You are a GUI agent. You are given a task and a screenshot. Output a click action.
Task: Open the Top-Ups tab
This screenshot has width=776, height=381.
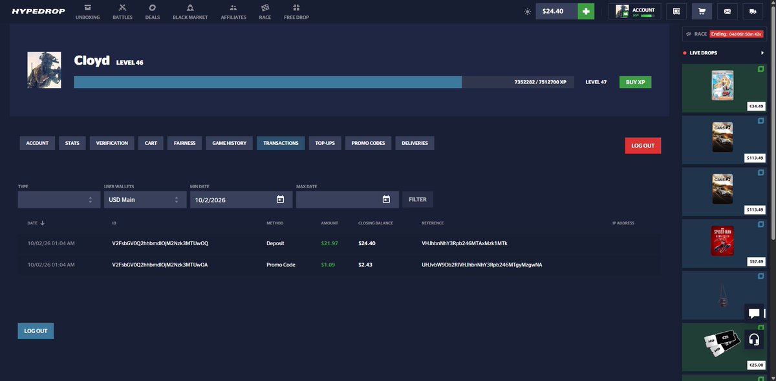(325, 143)
